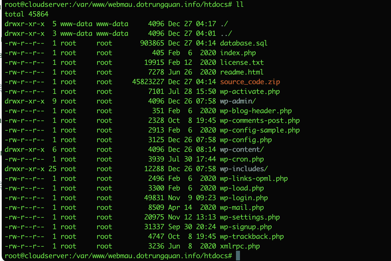This screenshot has width=391, height=261.
Task: Click the 45823227 file size value
Action: tap(148, 82)
